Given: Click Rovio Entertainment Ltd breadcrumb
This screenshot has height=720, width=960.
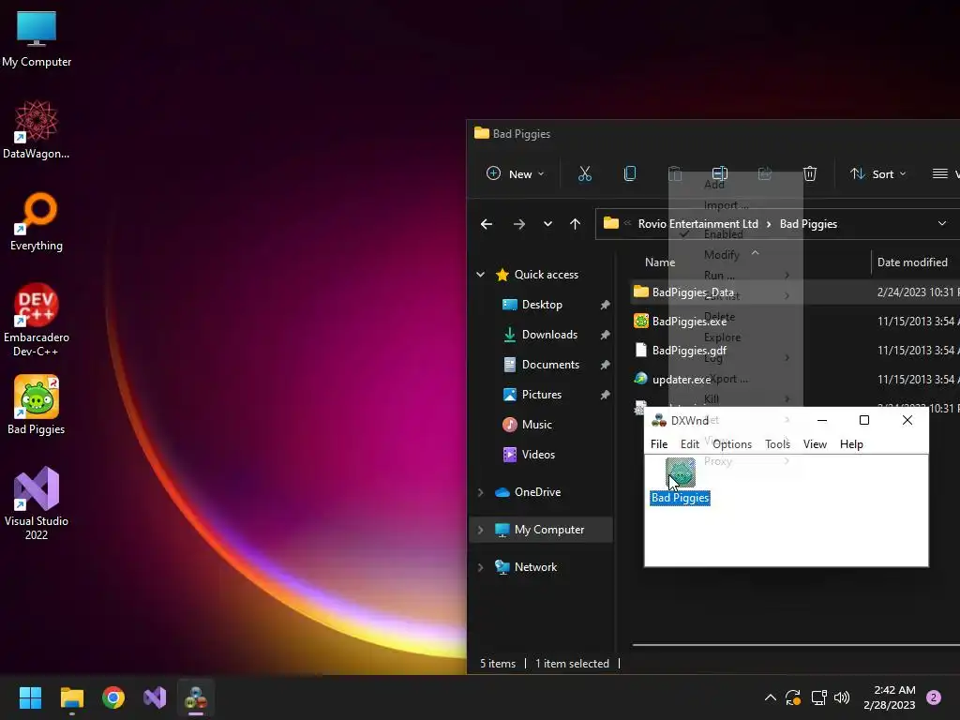Looking at the screenshot, I should [x=697, y=223].
